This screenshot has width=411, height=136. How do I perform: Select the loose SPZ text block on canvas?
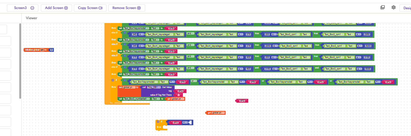point(242,101)
